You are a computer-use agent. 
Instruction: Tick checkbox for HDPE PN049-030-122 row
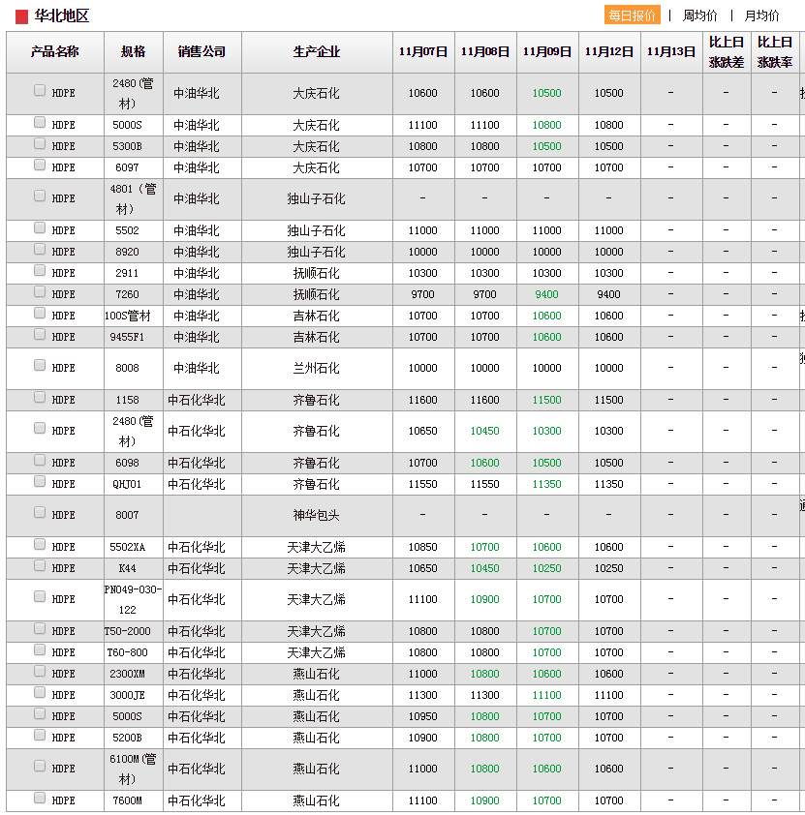click(x=40, y=596)
